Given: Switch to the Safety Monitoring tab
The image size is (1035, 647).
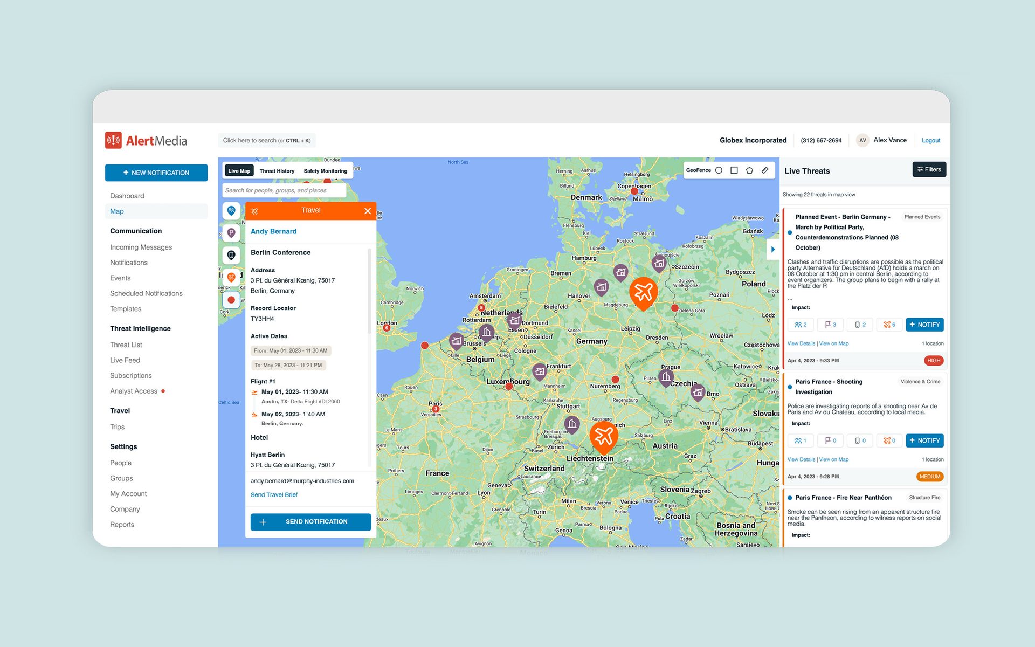Looking at the screenshot, I should (x=325, y=171).
